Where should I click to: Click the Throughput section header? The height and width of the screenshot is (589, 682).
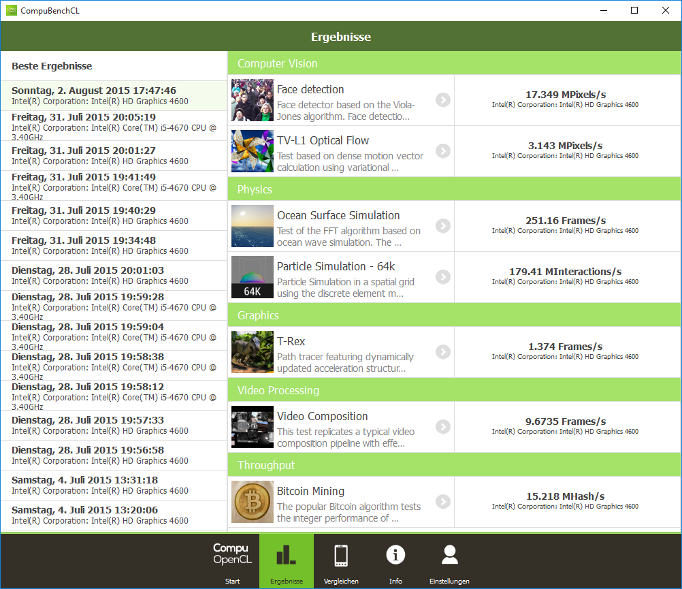tap(454, 465)
